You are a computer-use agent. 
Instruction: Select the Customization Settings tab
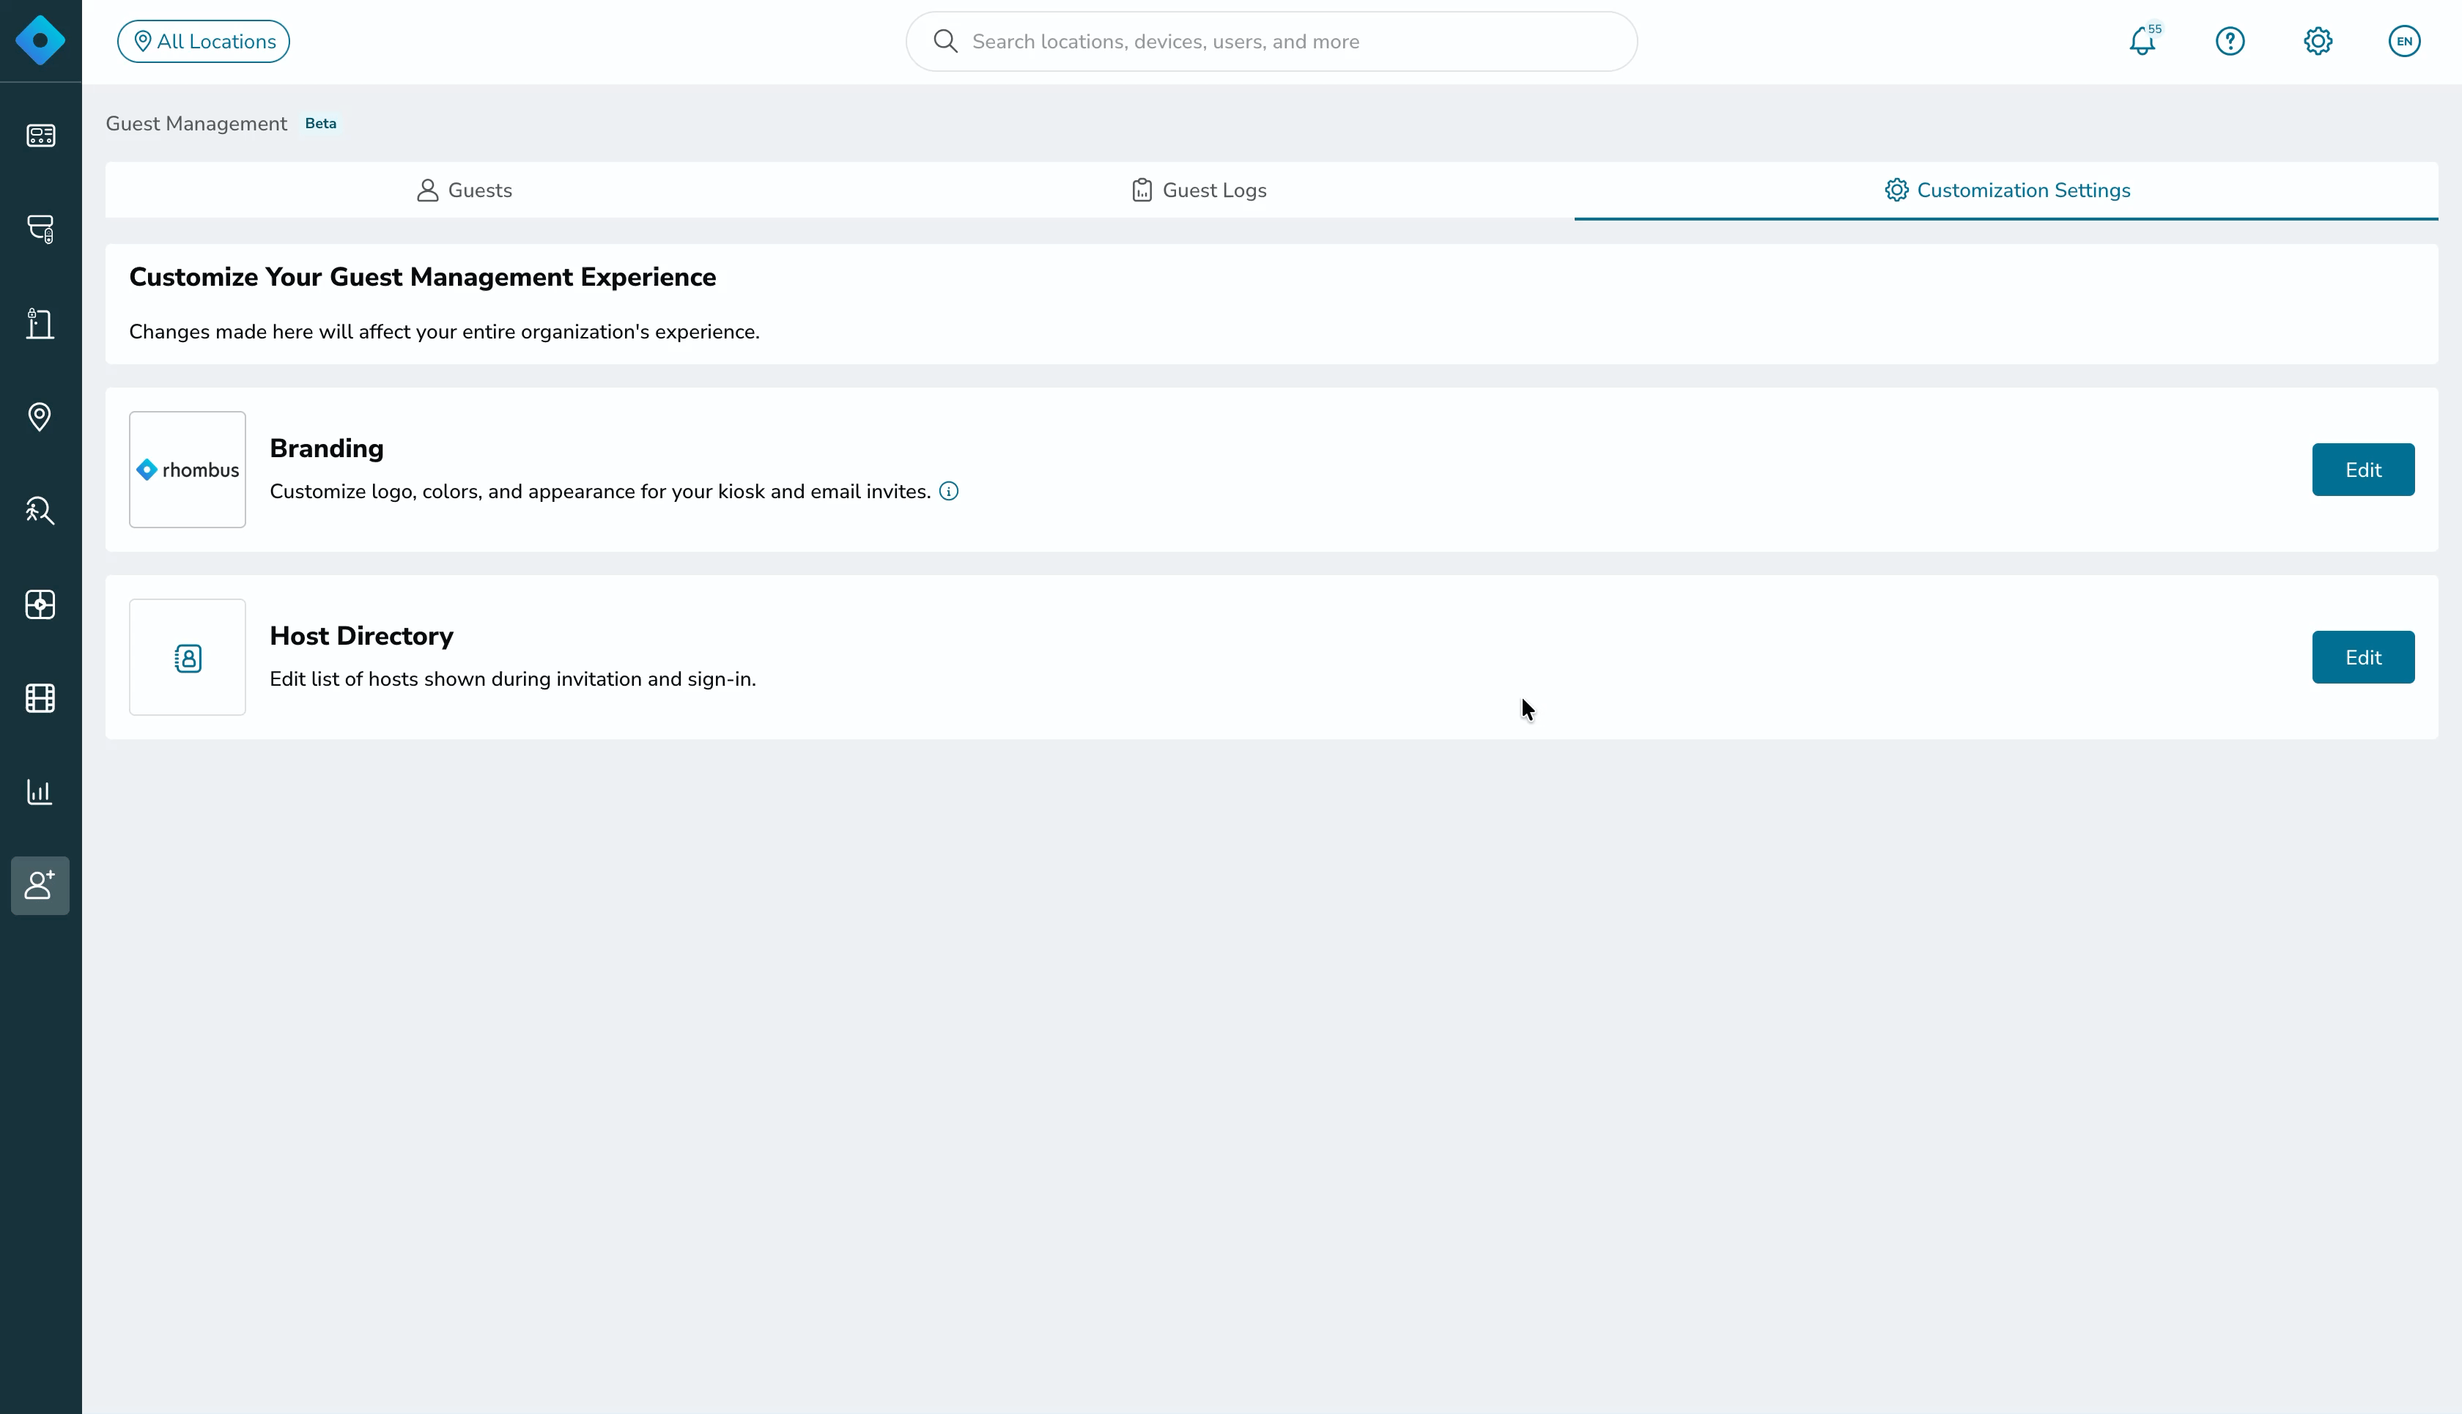2006,190
